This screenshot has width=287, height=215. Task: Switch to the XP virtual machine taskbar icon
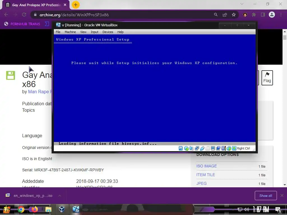point(76,209)
